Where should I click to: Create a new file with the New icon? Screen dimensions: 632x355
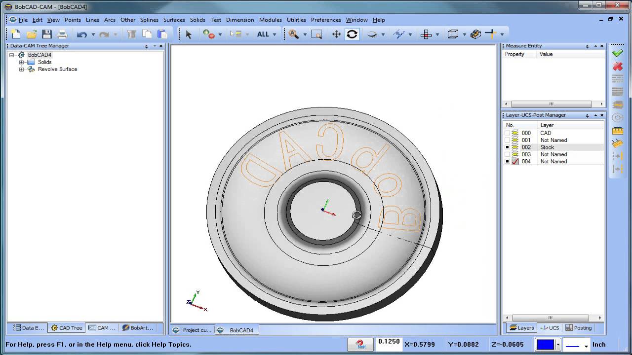(x=16, y=34)
